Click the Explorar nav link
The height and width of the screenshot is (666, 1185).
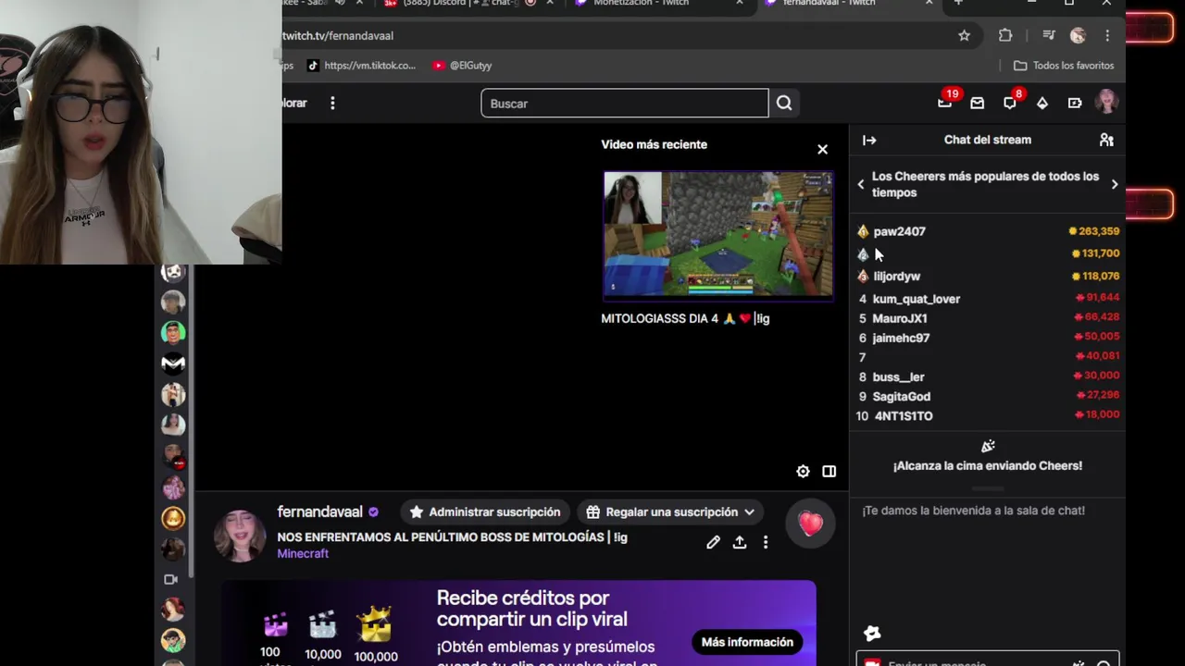click(294, 103)
